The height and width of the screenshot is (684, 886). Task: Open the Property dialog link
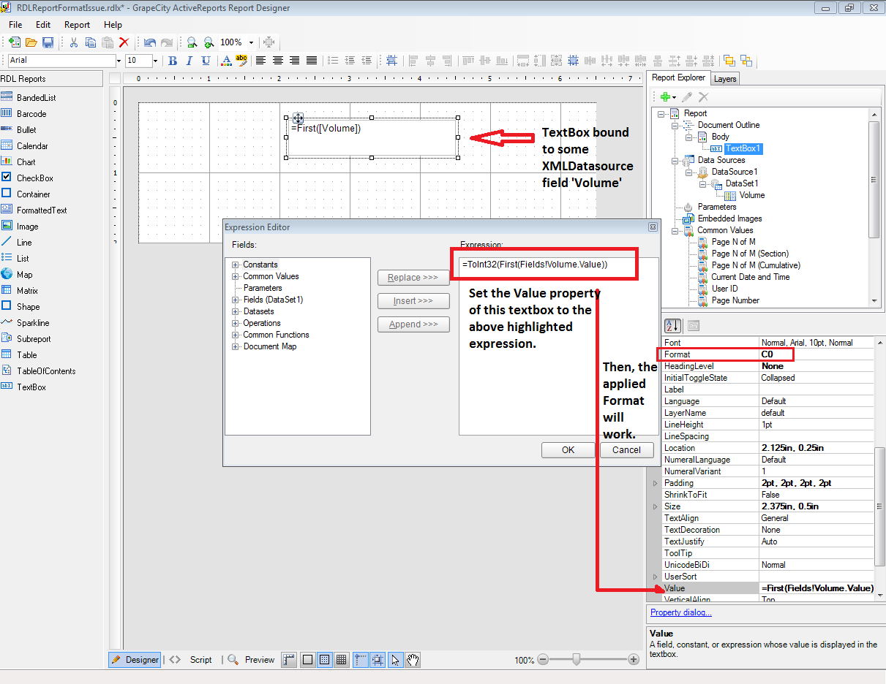680,612
